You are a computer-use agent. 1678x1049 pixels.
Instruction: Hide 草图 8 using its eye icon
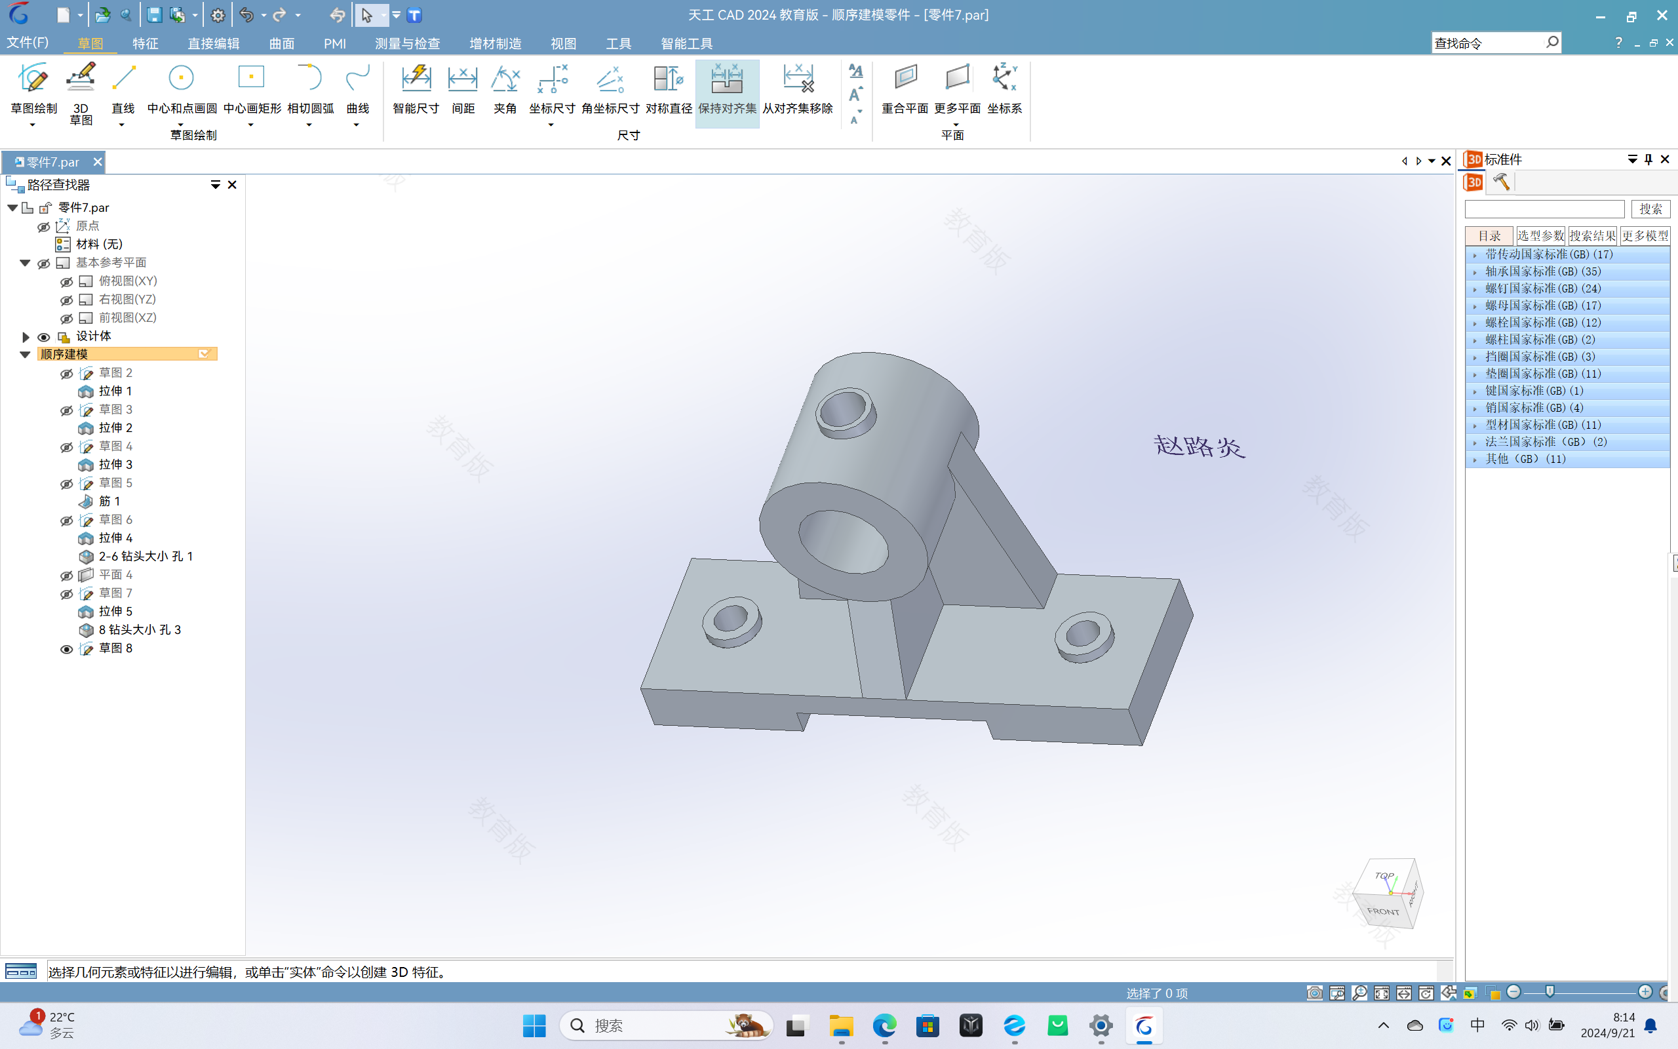pyautogui.click(x=67, y=648)
